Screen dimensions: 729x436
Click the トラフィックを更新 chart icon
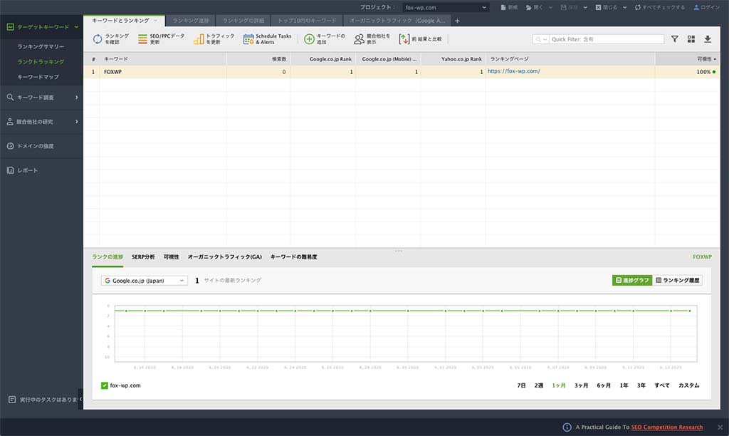click(x=199, y=39)
